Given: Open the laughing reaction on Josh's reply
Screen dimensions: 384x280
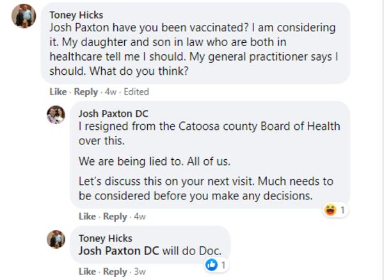Looking at the screenshot, I should tap(331, 210).
